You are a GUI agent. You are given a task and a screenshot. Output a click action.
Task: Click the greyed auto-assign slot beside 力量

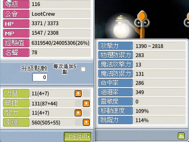click(86, 93)
